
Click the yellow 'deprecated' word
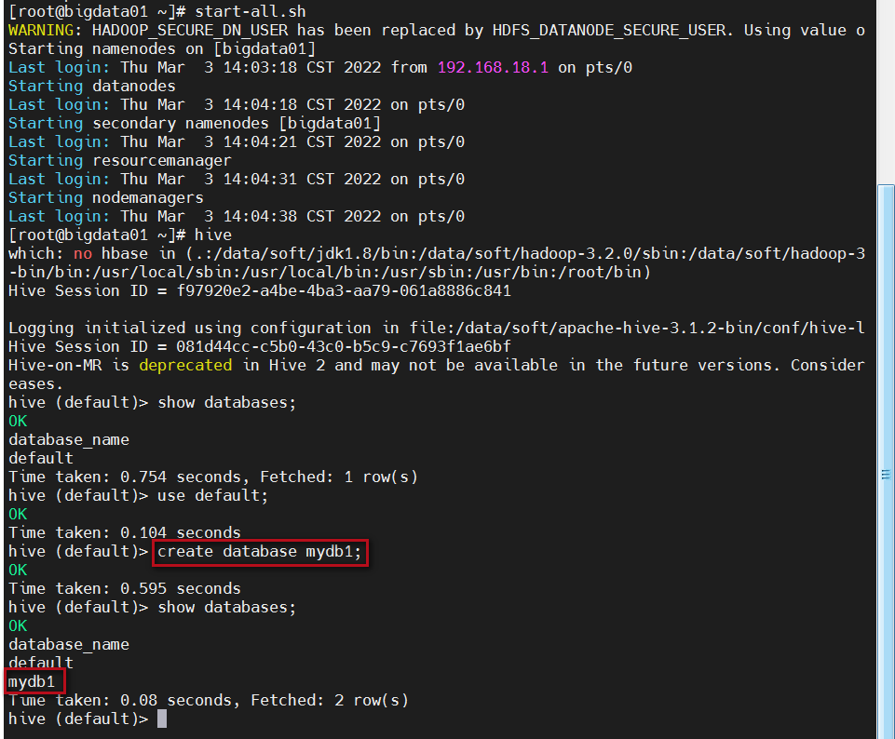(185, 365)
